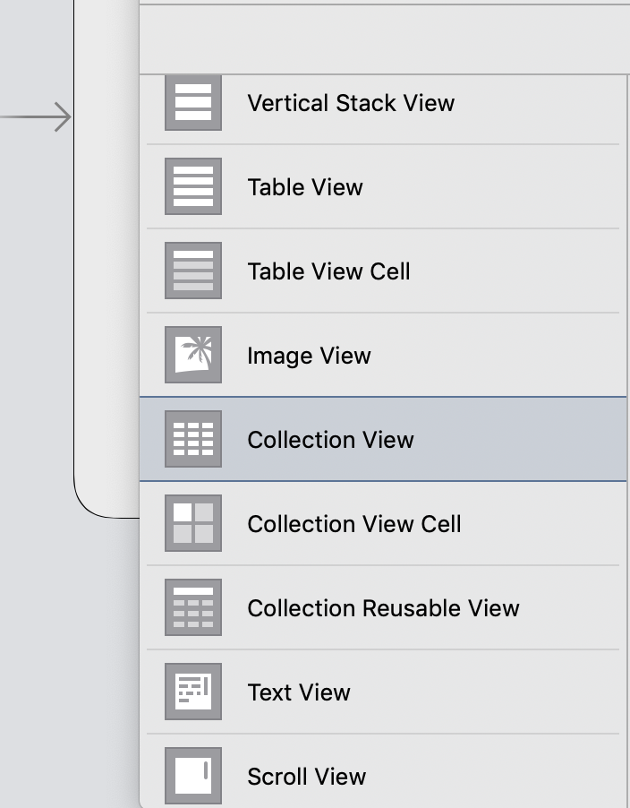The height and width of the screenshot is (808, 630).
Task: Choose the Table View Cell icon
Action: (193, 271)
